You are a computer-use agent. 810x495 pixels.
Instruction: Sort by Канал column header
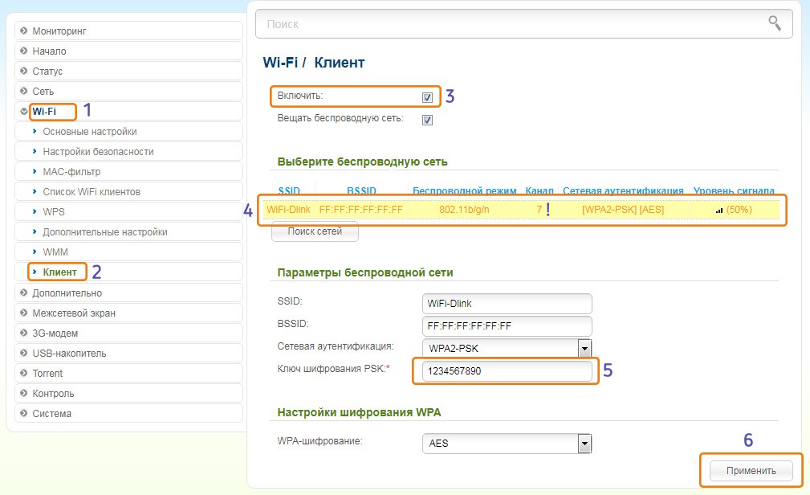(539, 190)
